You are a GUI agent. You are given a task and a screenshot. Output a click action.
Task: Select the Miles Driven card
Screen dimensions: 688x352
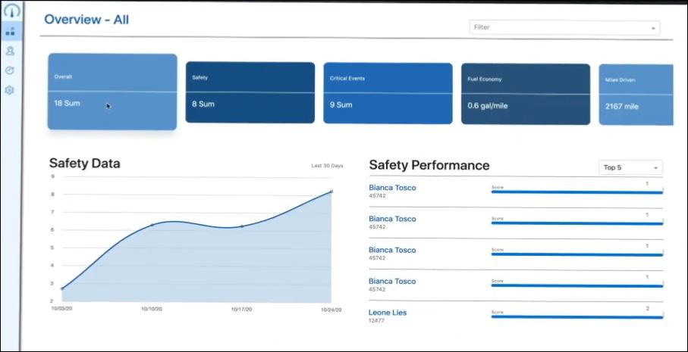636,95
